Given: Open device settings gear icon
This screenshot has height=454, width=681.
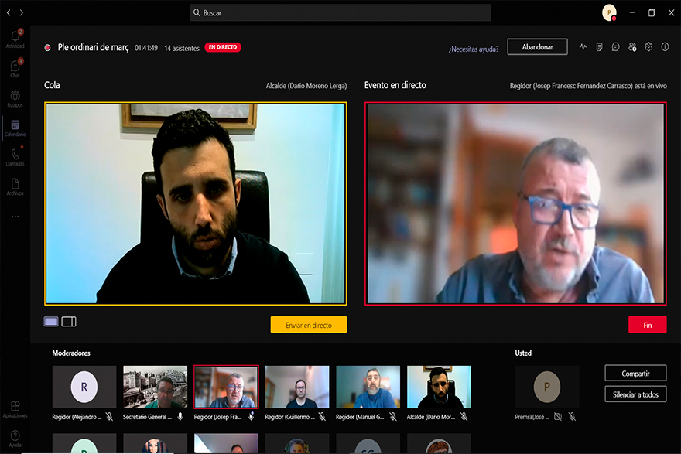Looking at the screenshot, I should [x=648, y=47].
